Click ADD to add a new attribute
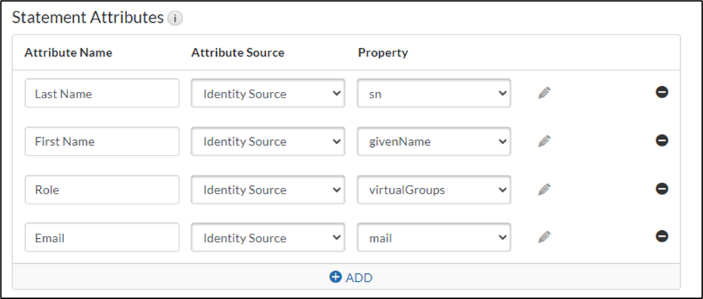The image size is (703, 299). [351, 277]
